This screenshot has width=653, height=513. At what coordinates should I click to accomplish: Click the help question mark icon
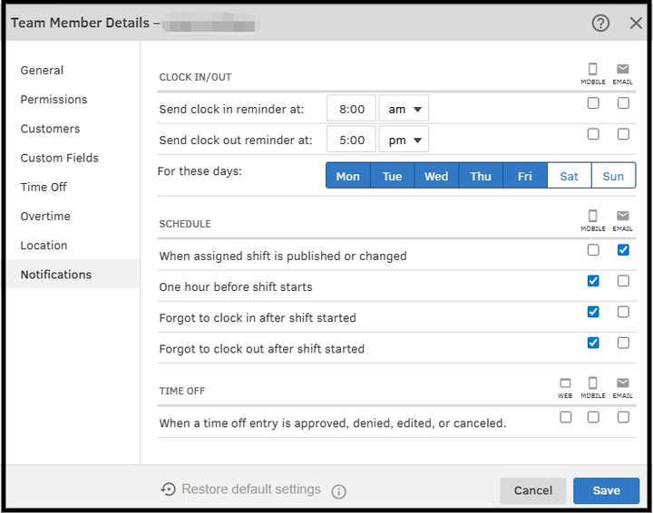600,24
